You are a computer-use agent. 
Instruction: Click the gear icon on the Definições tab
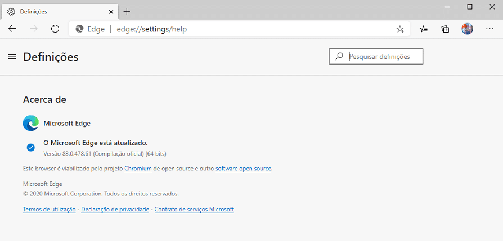click(11, 12)
